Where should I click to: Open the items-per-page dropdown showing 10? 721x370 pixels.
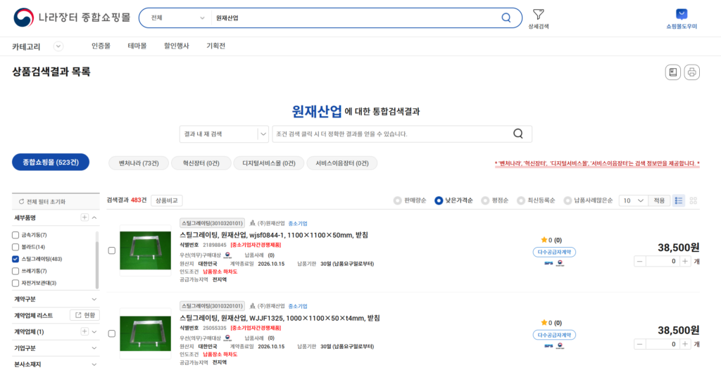632,200
